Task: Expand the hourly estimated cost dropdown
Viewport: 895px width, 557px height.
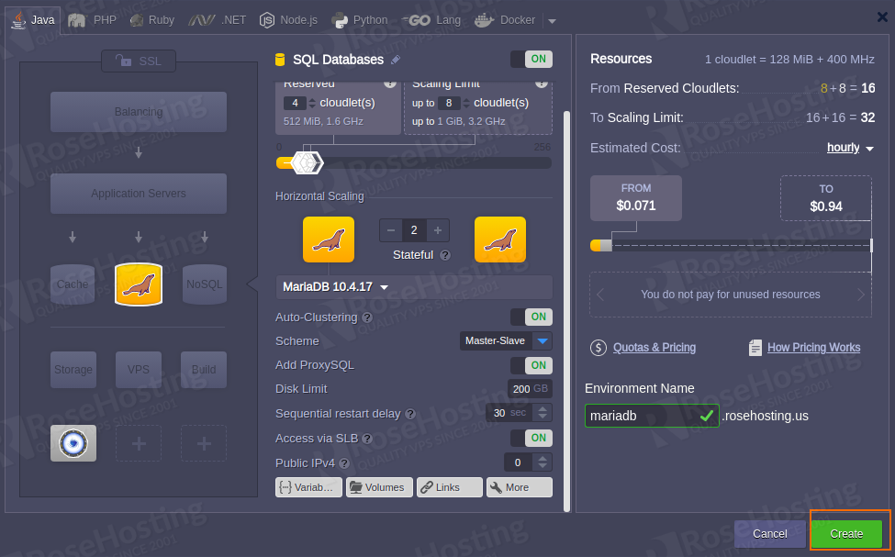Action: [x=850, y=148]
